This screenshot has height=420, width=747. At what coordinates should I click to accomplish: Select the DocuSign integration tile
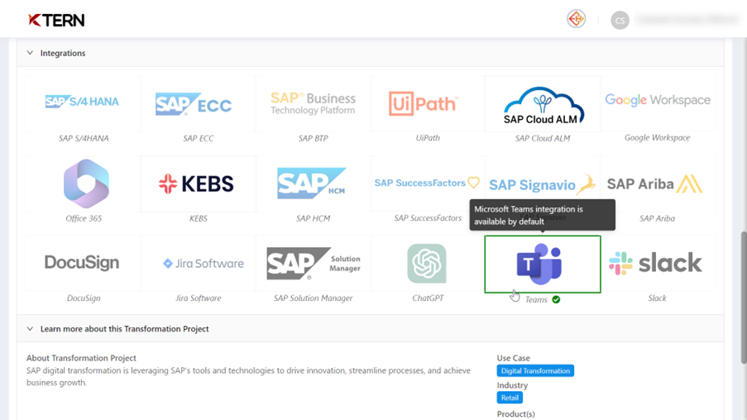83,264
